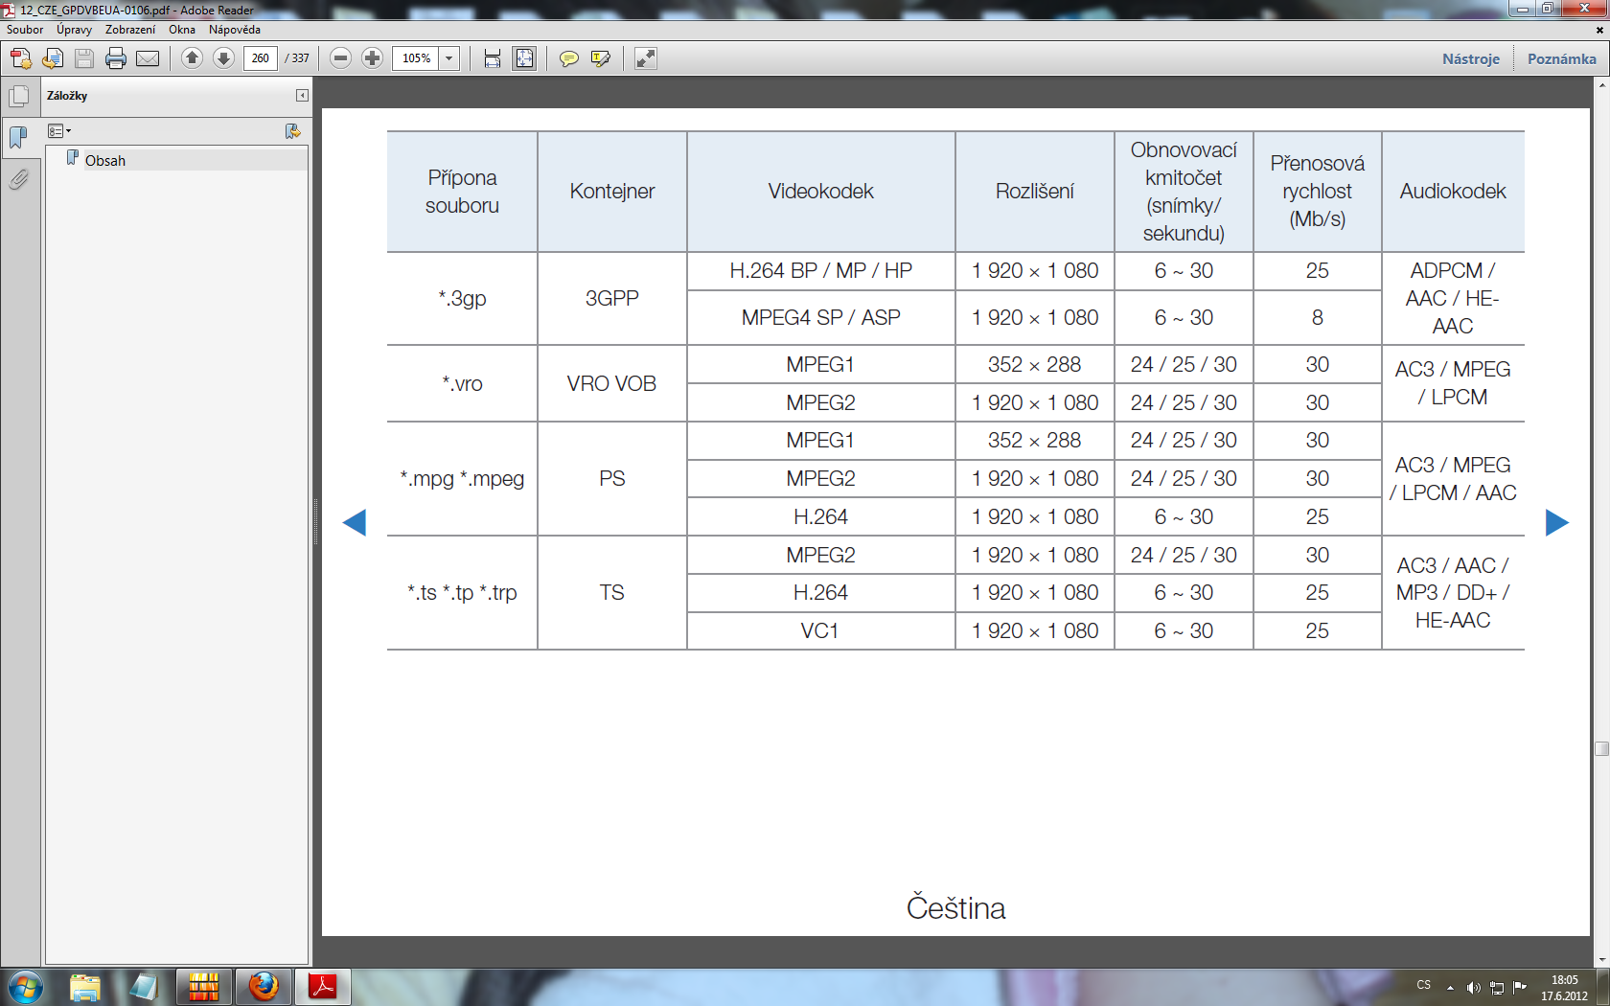Click the "3GPP" container cell
The image size is (1610, 1006).
coord(612,298)
